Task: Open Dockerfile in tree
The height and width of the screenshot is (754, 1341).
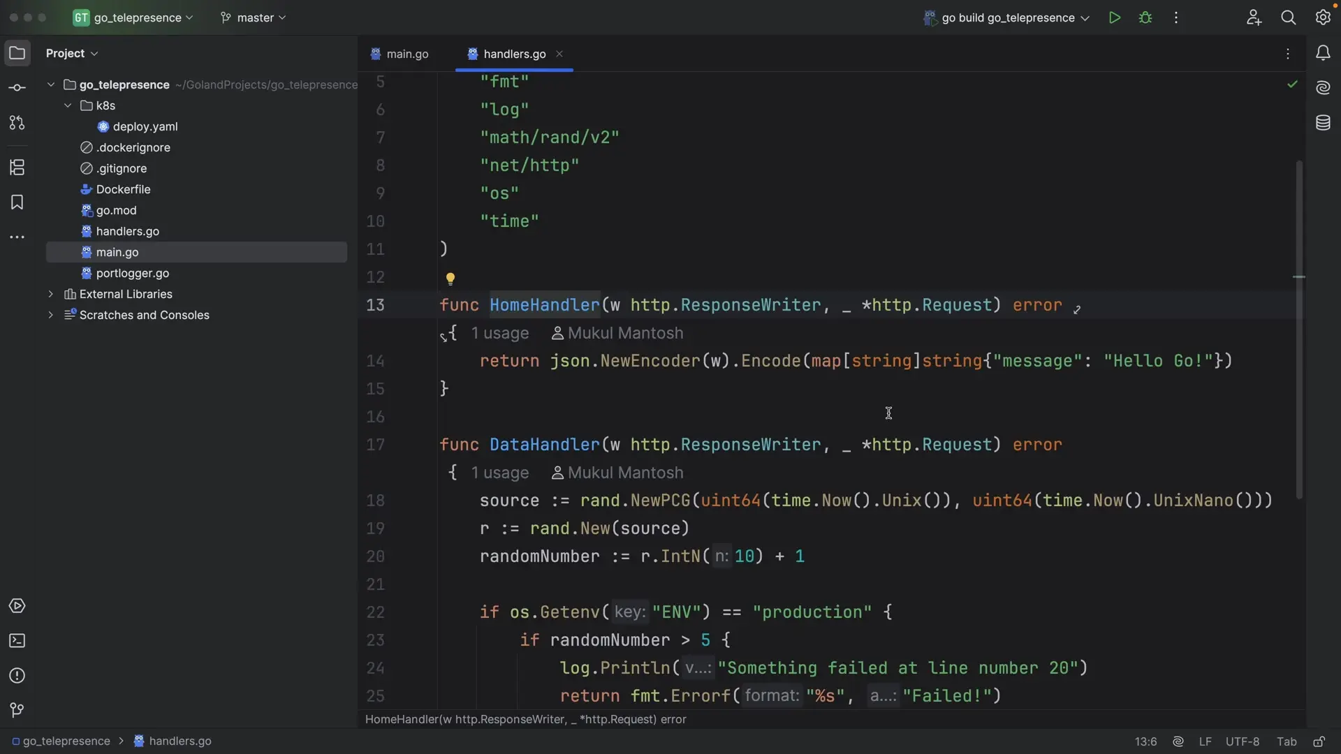Action: [x=123, y=189]
